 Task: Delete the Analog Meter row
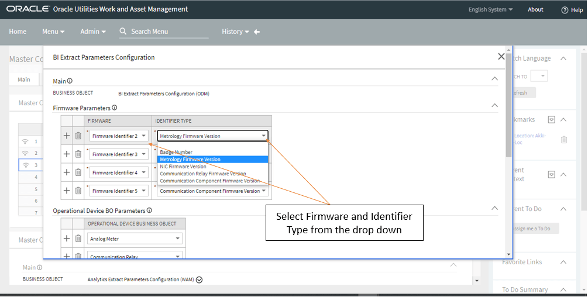78,238
